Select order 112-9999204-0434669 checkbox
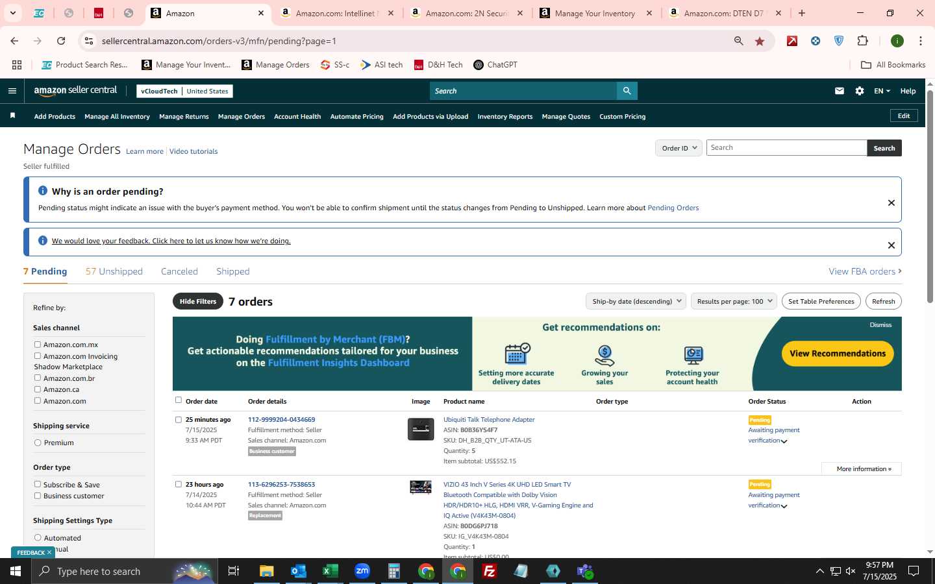 pos(179,420)
